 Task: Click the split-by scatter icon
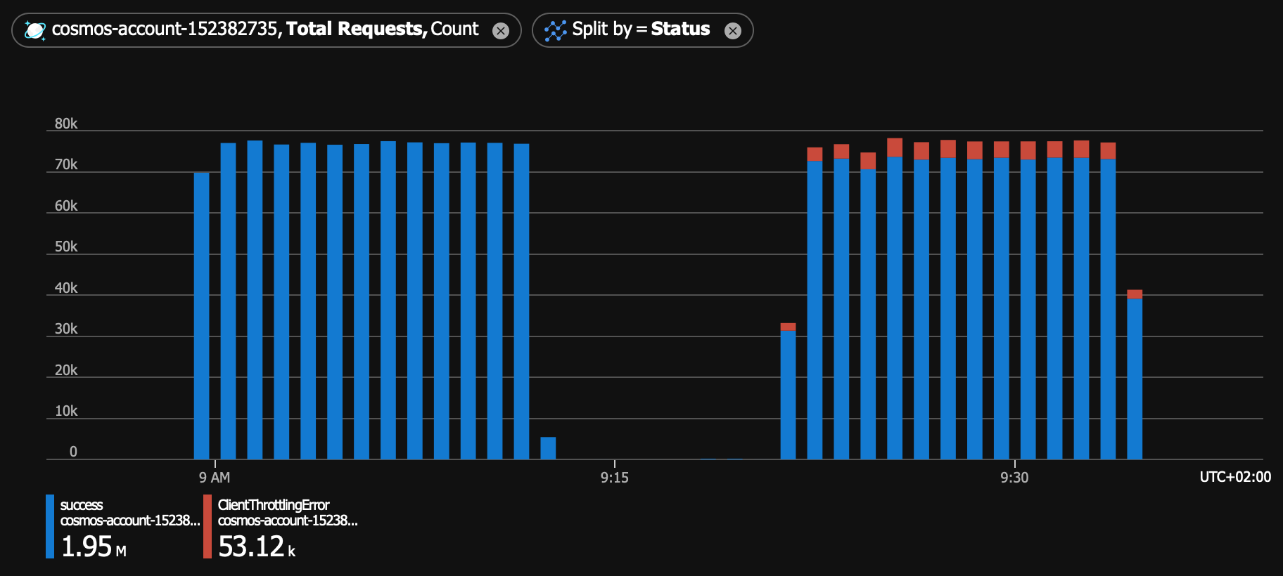(555, 30)
